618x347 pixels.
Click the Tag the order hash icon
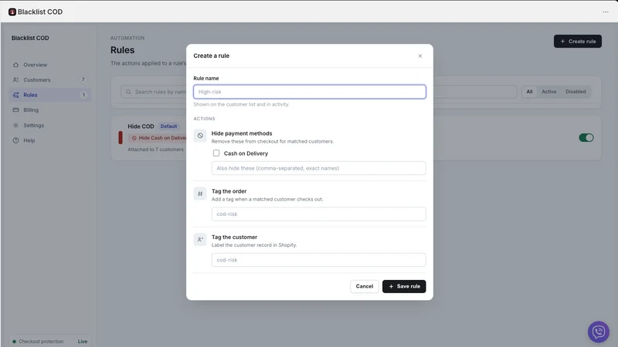(x=200, y=194)
